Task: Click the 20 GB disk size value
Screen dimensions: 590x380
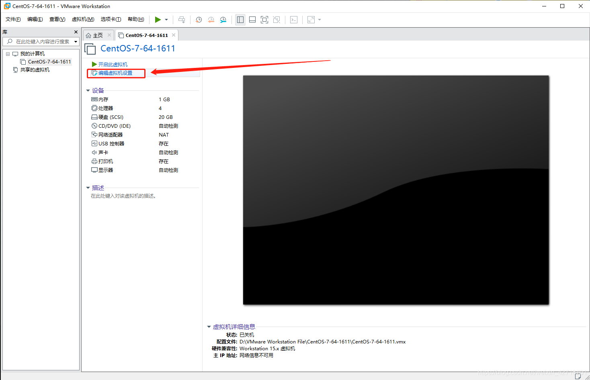Action: [x=166, y=117]
